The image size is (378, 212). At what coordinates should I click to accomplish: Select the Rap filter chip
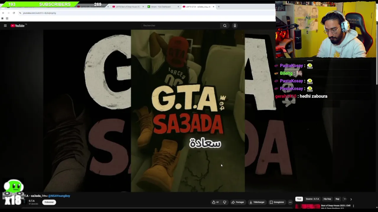coord(338,199)
